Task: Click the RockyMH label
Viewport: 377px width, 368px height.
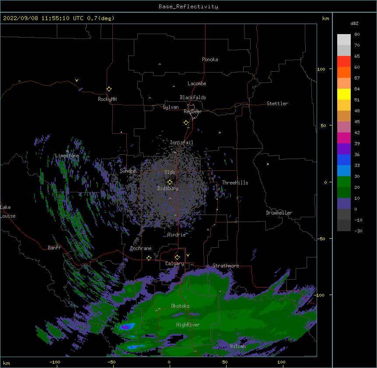Action: point(107,99)
